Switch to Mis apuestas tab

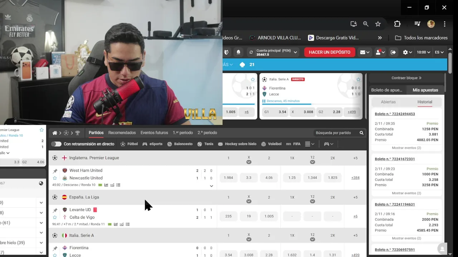425,90
